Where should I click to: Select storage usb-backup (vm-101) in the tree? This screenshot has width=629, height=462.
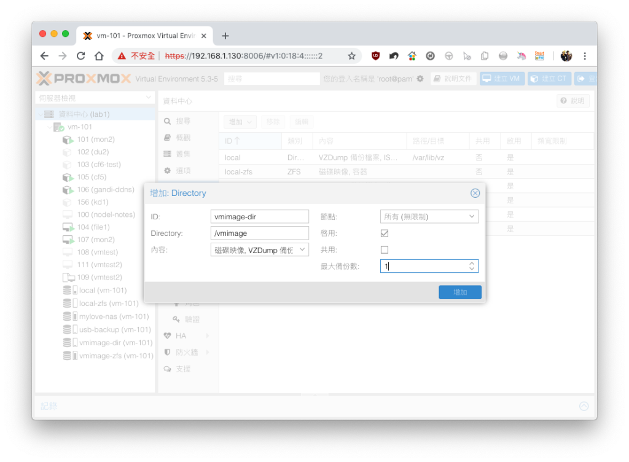click(x=115, y=329)
